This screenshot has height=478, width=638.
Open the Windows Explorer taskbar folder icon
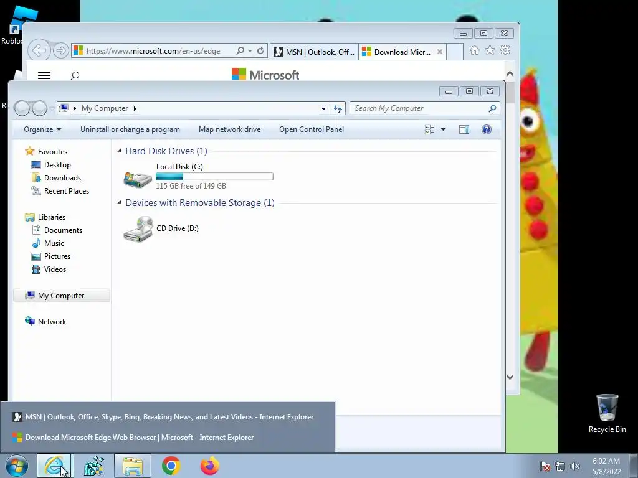[x=133, y=466]
